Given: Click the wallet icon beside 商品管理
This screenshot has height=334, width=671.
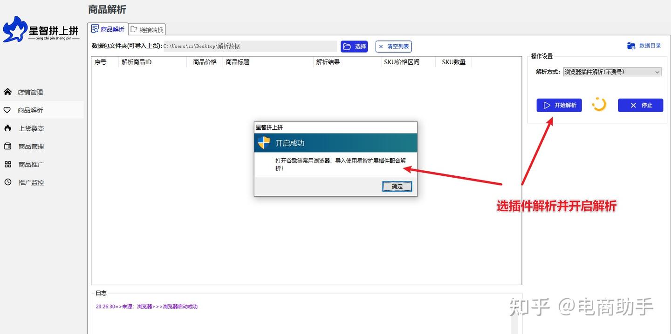Looking at the screenshot, I should coord(7,146).
